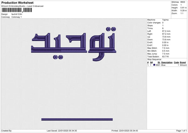The width and height of the screenshot is (188, 133).
Task: Click the Blue thread description
Action: [163, 65]
